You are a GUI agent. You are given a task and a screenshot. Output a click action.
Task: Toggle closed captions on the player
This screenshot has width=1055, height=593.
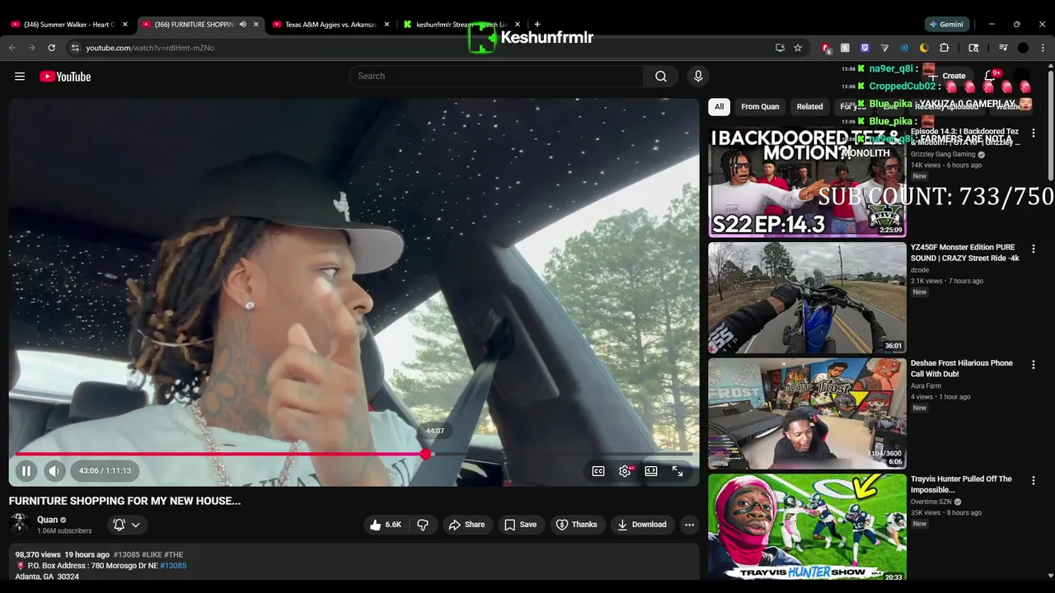coord(598,471)
